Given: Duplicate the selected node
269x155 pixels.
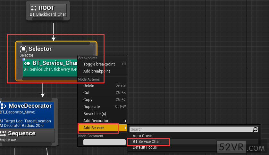Looking at the screenshot, I should [x=91, y=107].
